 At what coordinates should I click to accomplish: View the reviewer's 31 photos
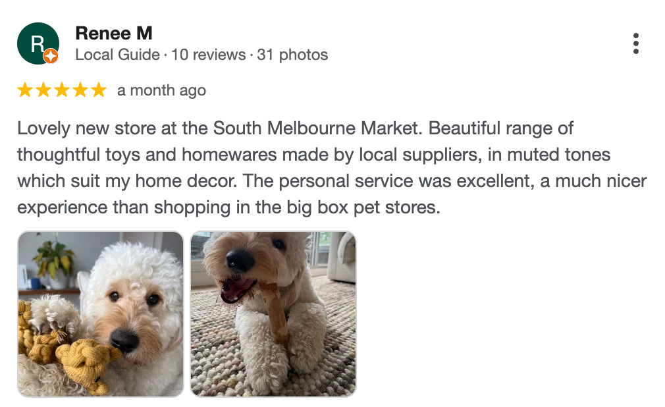point(292,55)
